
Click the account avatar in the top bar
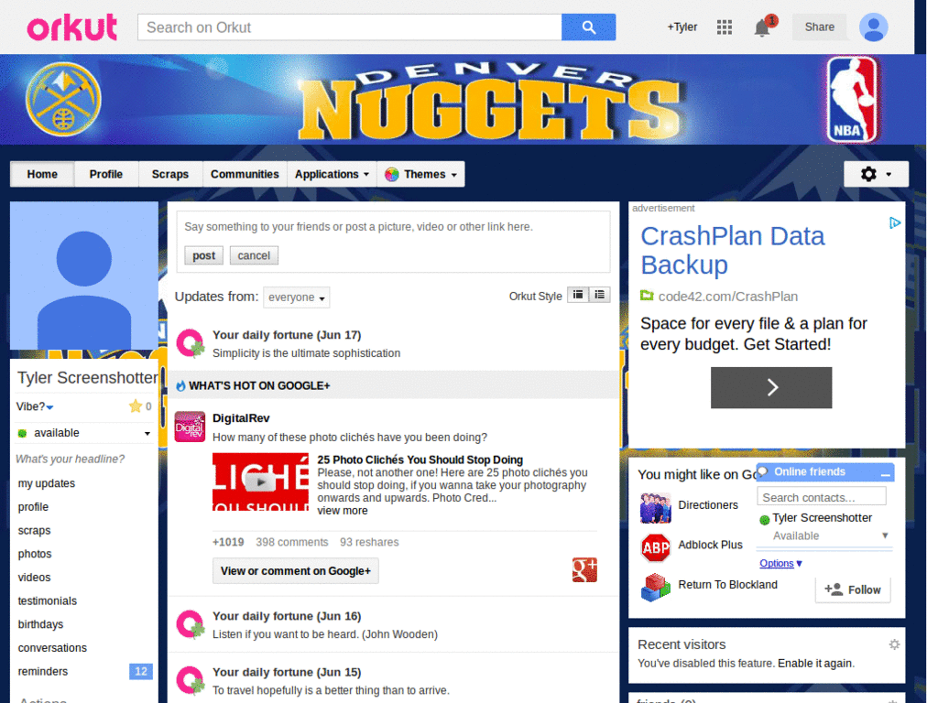(873, 27)
